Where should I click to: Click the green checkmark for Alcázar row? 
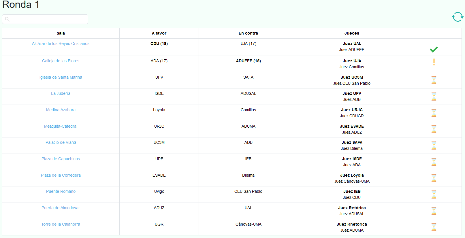[x=434, y=49]
